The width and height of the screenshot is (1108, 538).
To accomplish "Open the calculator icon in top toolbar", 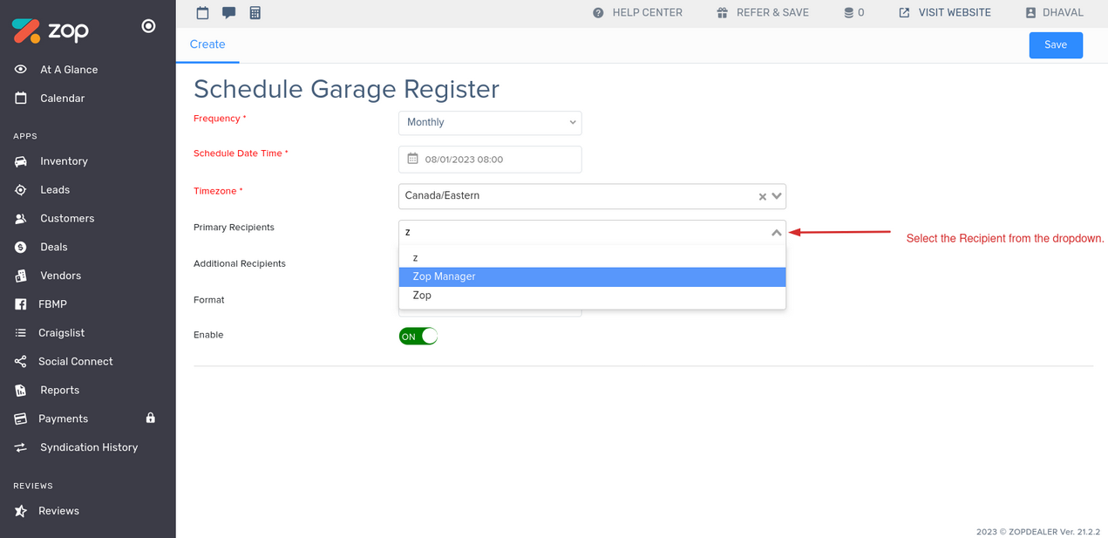I will (255, 13).
